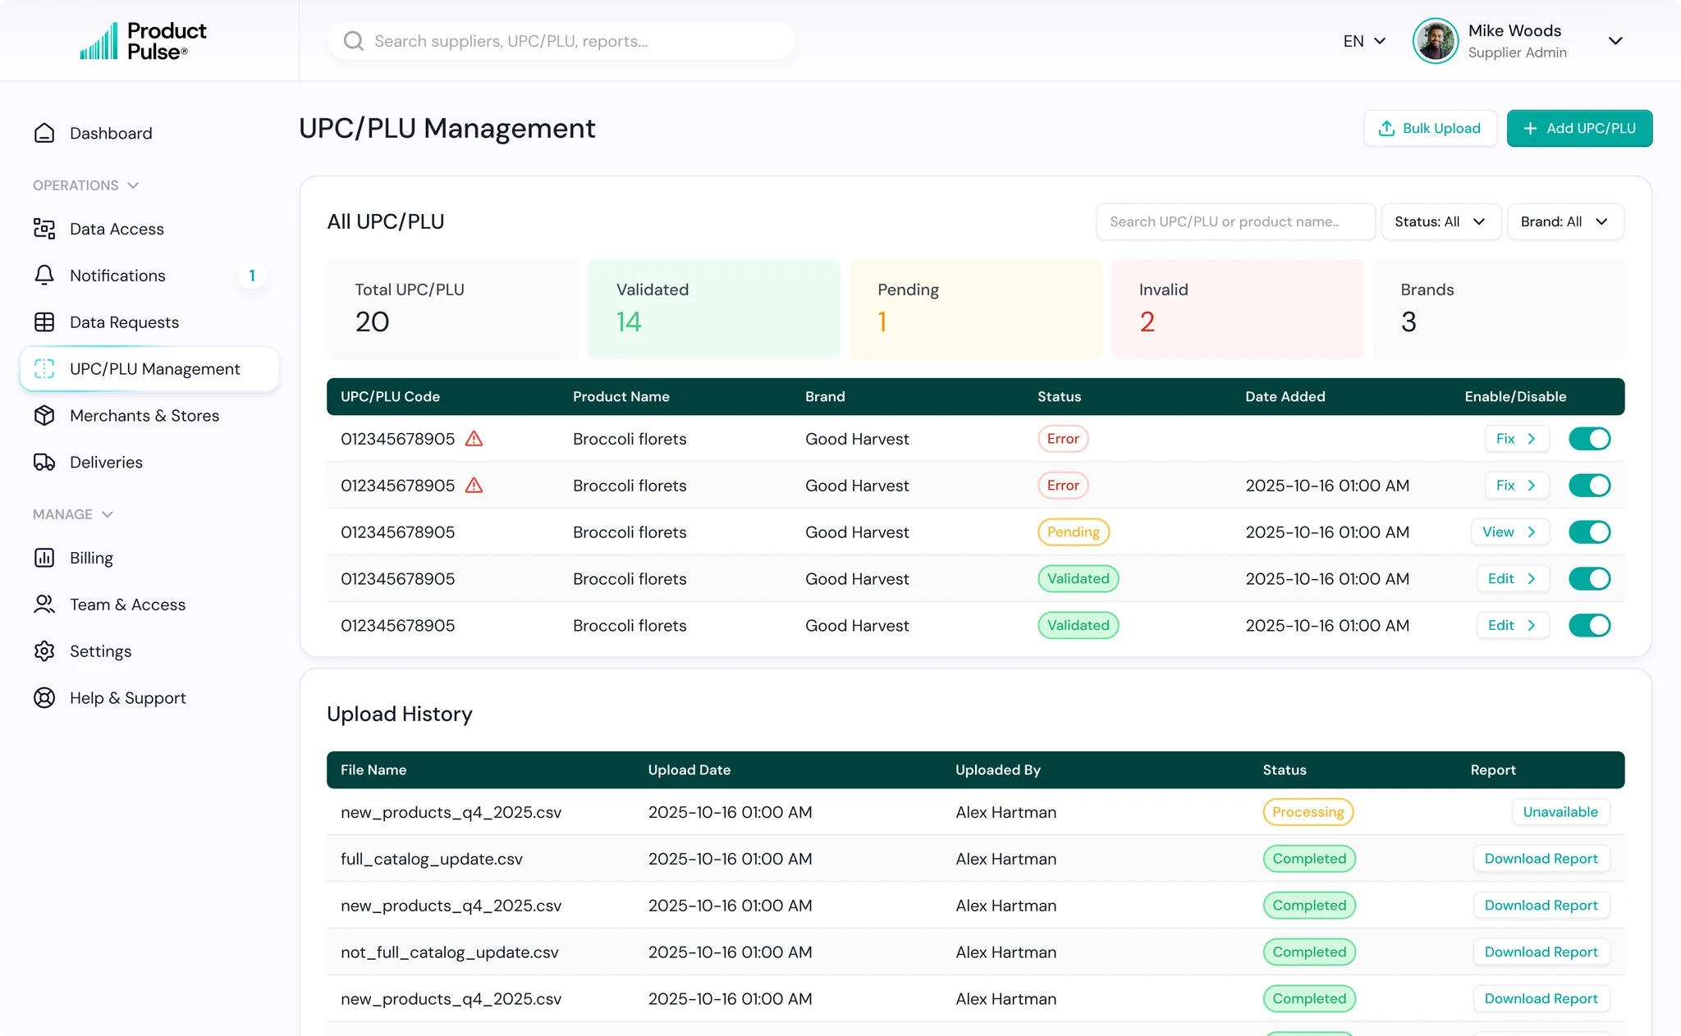Click the Dashboard home icon
The image size is (1681, 1036).
click(x=44, y=133)
